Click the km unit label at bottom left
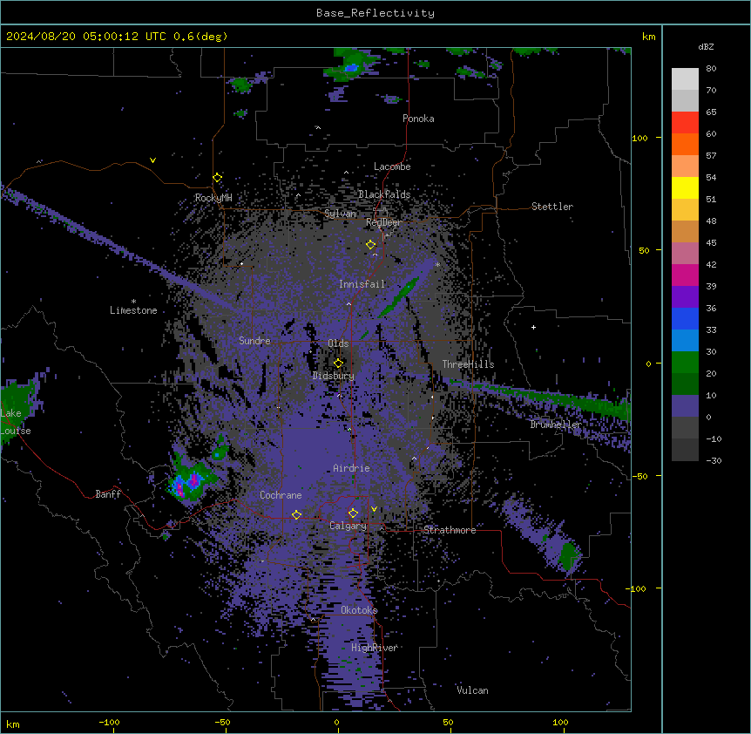 coord(13,724)
